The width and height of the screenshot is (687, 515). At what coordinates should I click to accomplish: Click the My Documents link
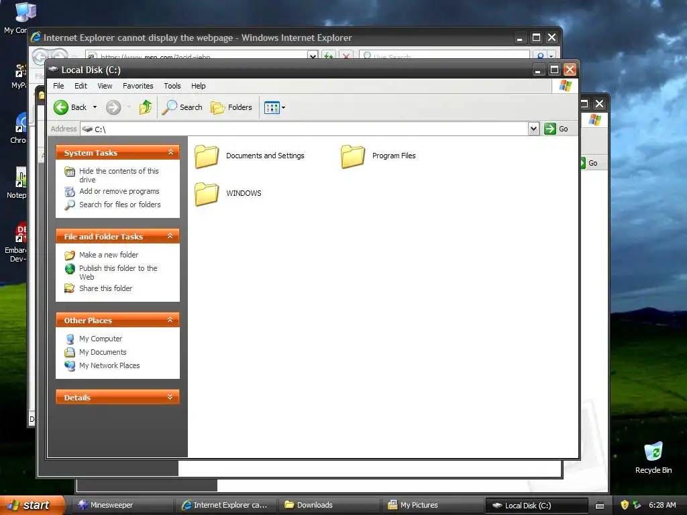coord(103,352)
